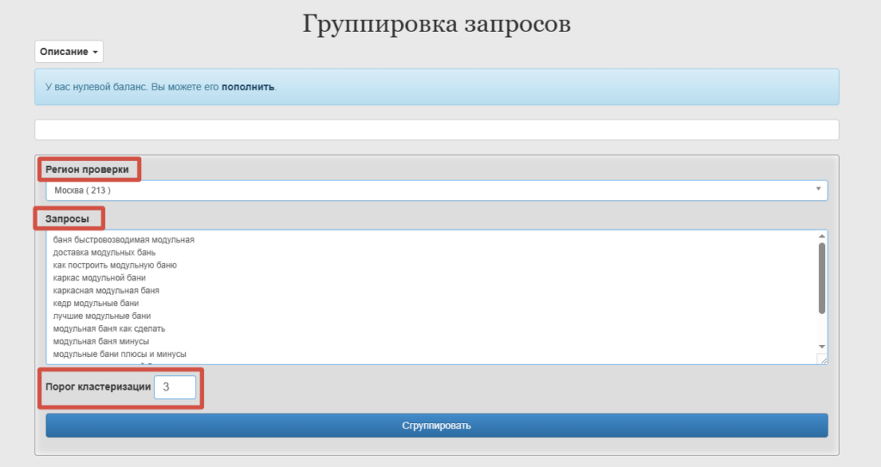
Task: Click the scroll up arrow in queries box
Action: [x=822, y=236]
